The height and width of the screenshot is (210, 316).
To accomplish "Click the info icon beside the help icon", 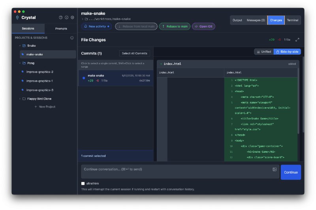I will (66, 17).
